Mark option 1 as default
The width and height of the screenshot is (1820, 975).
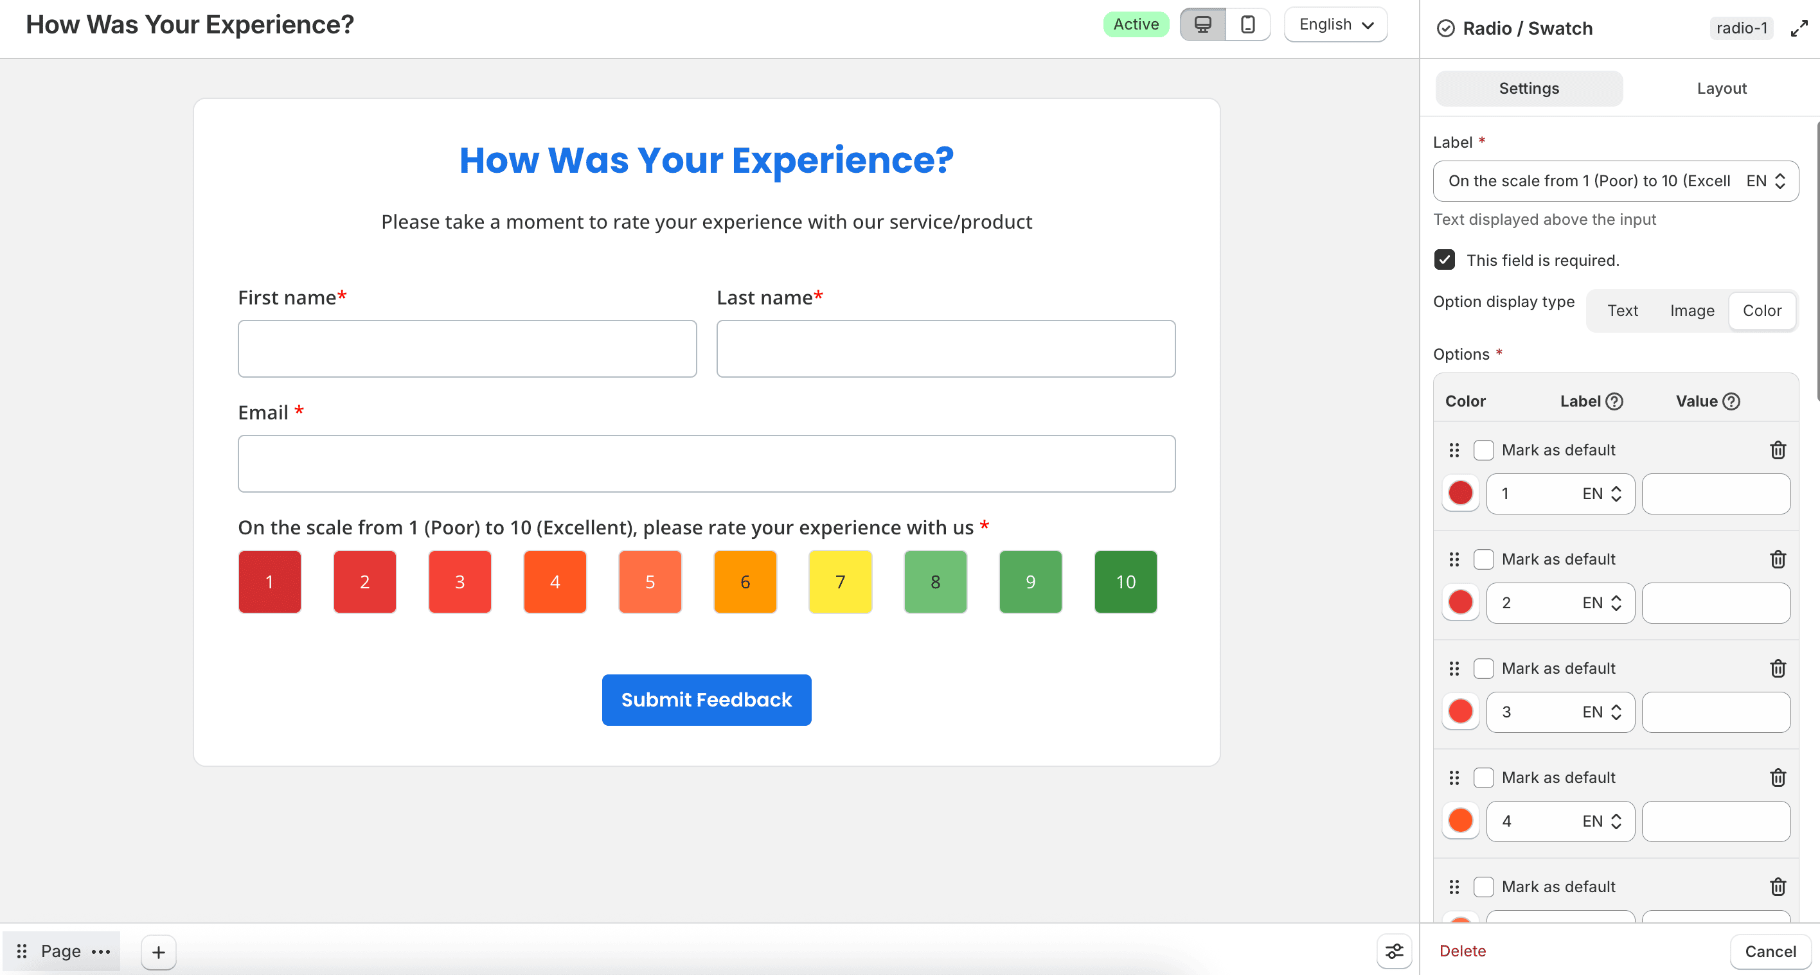pyautogui.click(x=1483, y=450)
